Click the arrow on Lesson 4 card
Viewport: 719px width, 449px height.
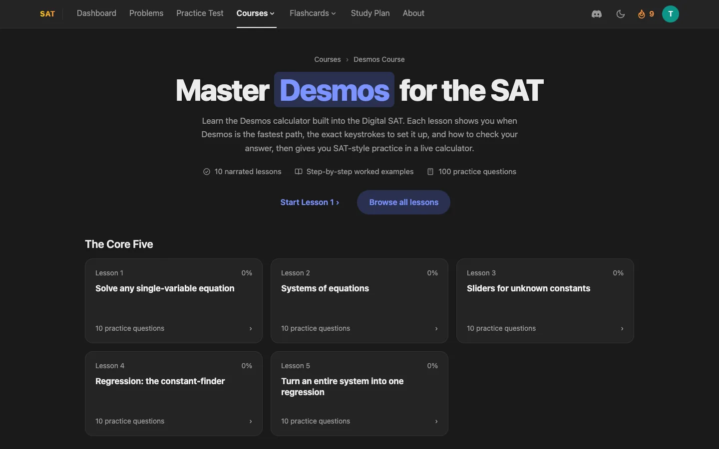click(251, 422)
